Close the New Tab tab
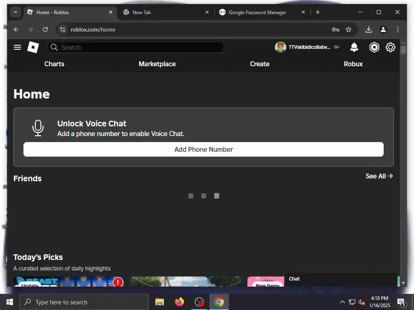 coord(207,12)
